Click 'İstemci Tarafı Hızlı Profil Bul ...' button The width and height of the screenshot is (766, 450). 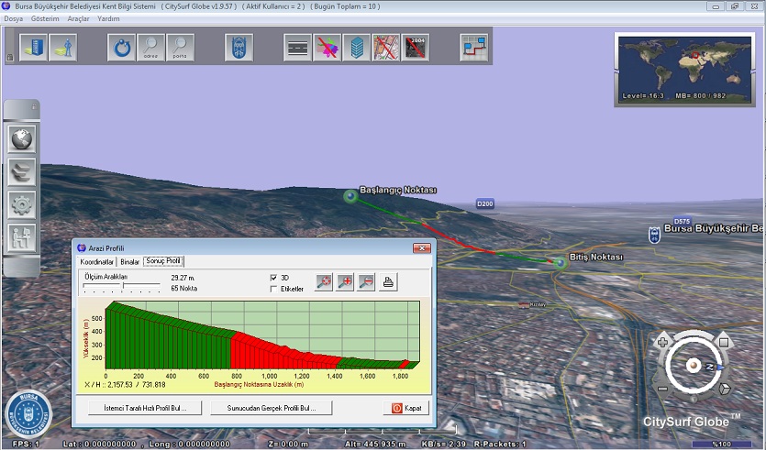pyautogui.click(x=145, y=408)
